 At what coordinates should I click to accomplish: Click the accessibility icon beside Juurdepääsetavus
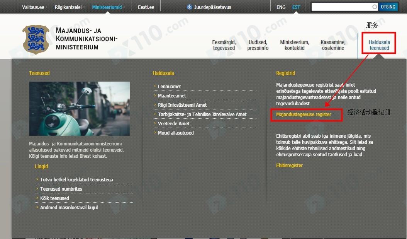pos(189,7)
